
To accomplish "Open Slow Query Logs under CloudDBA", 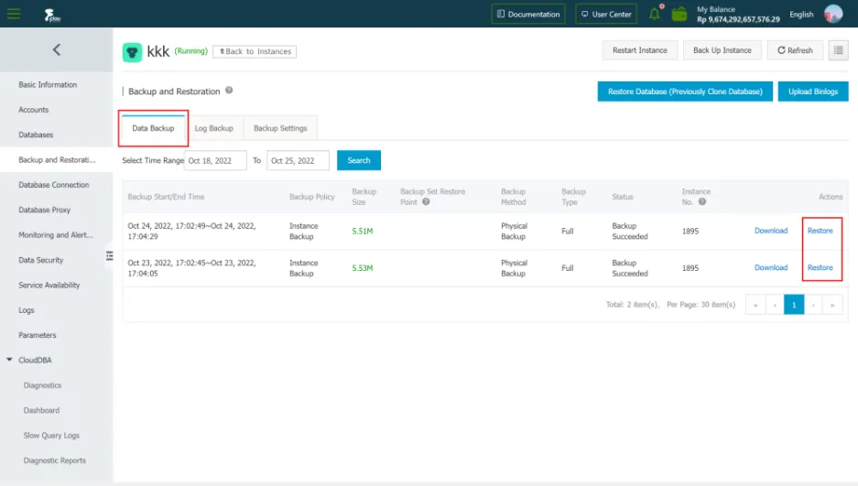I will 51,436.
